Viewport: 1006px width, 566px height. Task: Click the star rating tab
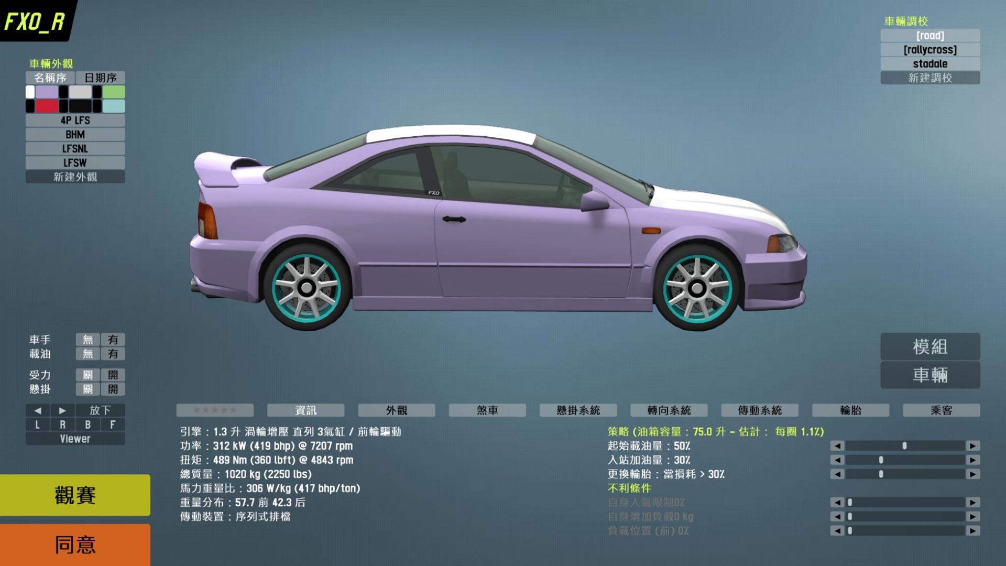[x=215, y=410]
